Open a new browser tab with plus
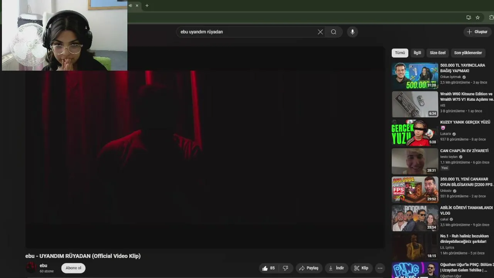Screen dimensions: 494x278 coord(147,5)
